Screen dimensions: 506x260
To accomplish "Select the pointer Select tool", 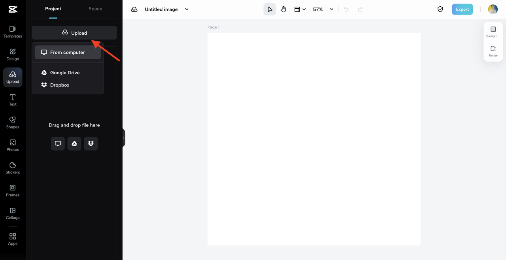I will (x=270, y=9).
